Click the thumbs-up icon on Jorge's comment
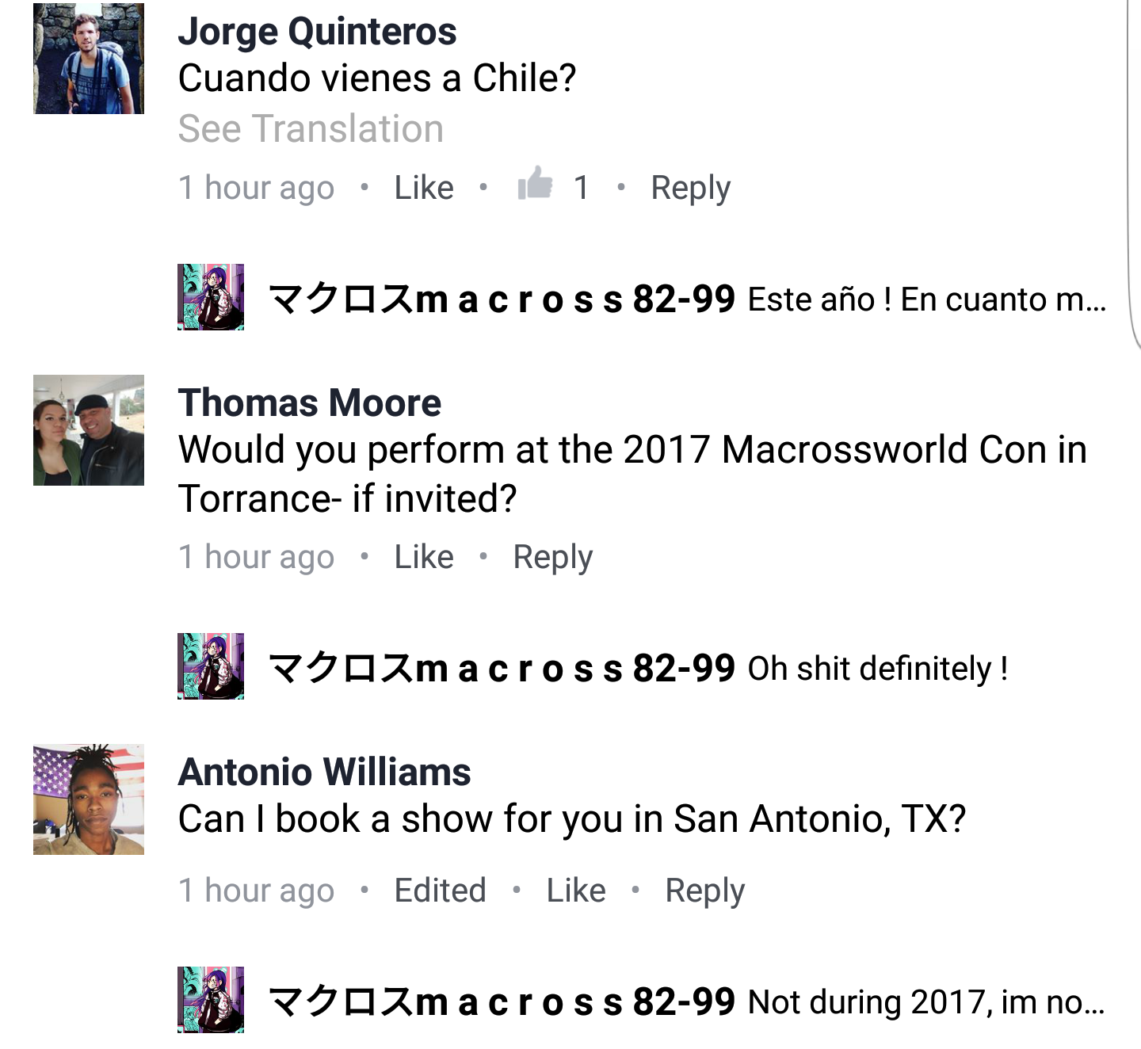This screenshot has height=1049, width=1141. coord(535,183)
